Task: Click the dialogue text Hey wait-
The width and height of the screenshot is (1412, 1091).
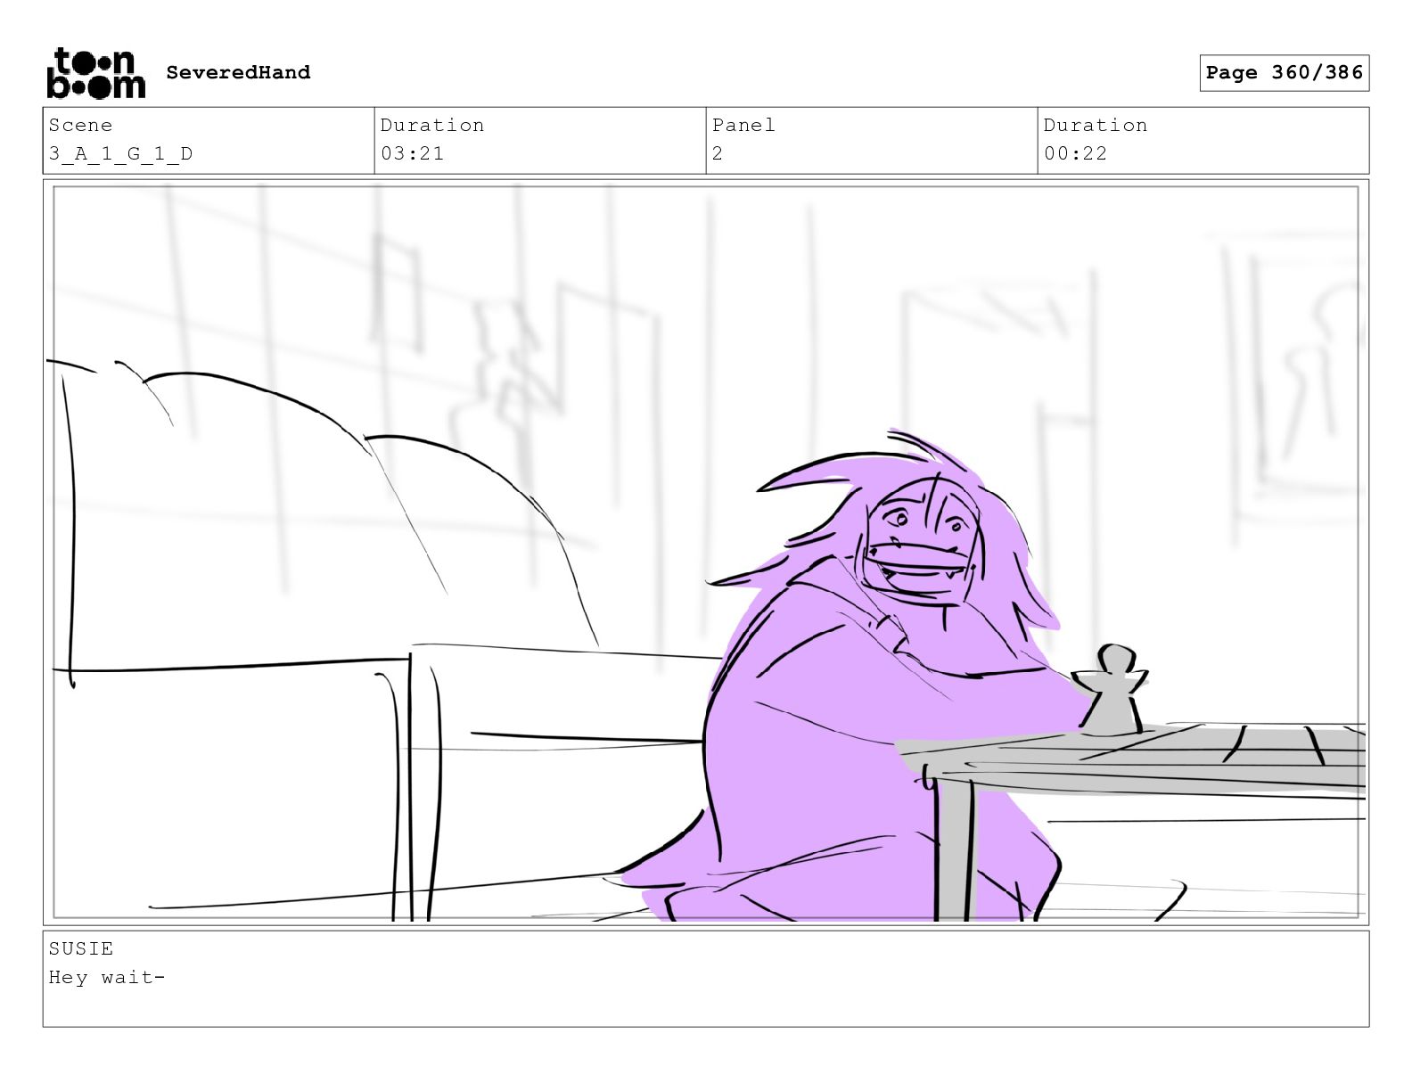Action: tap(107, 977)
